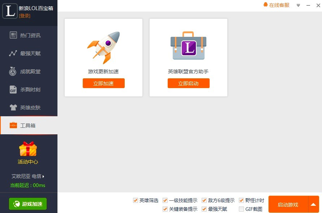The image size is (322, 213).
Task: Toggle the 关键装备提示 checkbox
Action: click(165, 209)
